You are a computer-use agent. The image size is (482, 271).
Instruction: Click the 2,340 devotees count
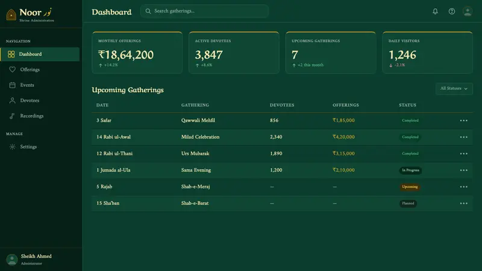click(276, 137)
